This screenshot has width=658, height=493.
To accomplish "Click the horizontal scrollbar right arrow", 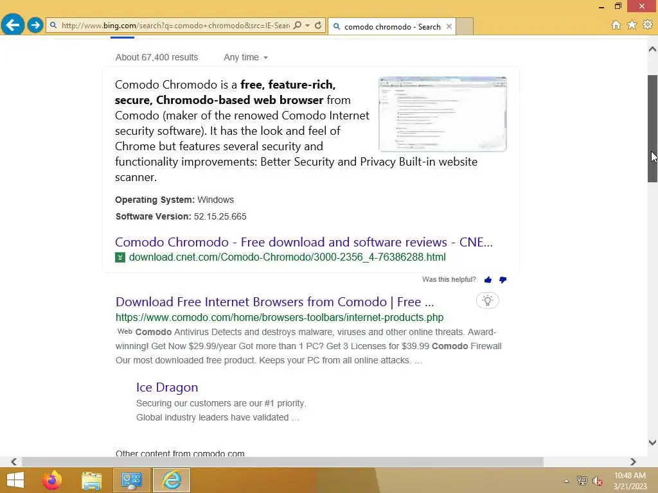I will click(x=633, y=462).
